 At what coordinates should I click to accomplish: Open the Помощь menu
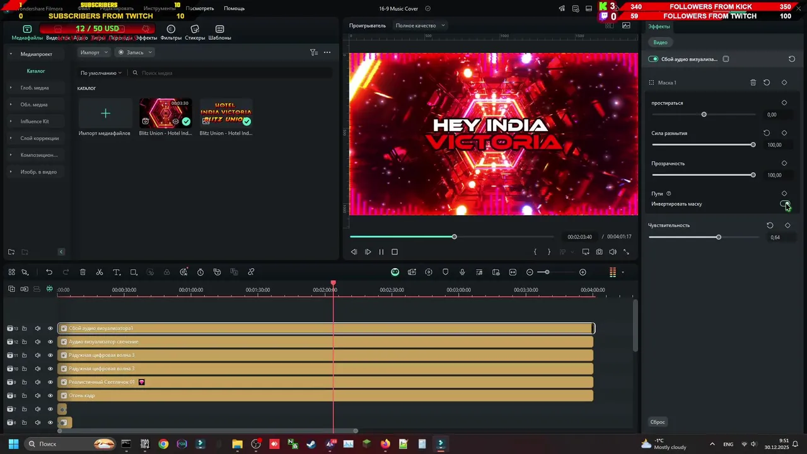234,8
